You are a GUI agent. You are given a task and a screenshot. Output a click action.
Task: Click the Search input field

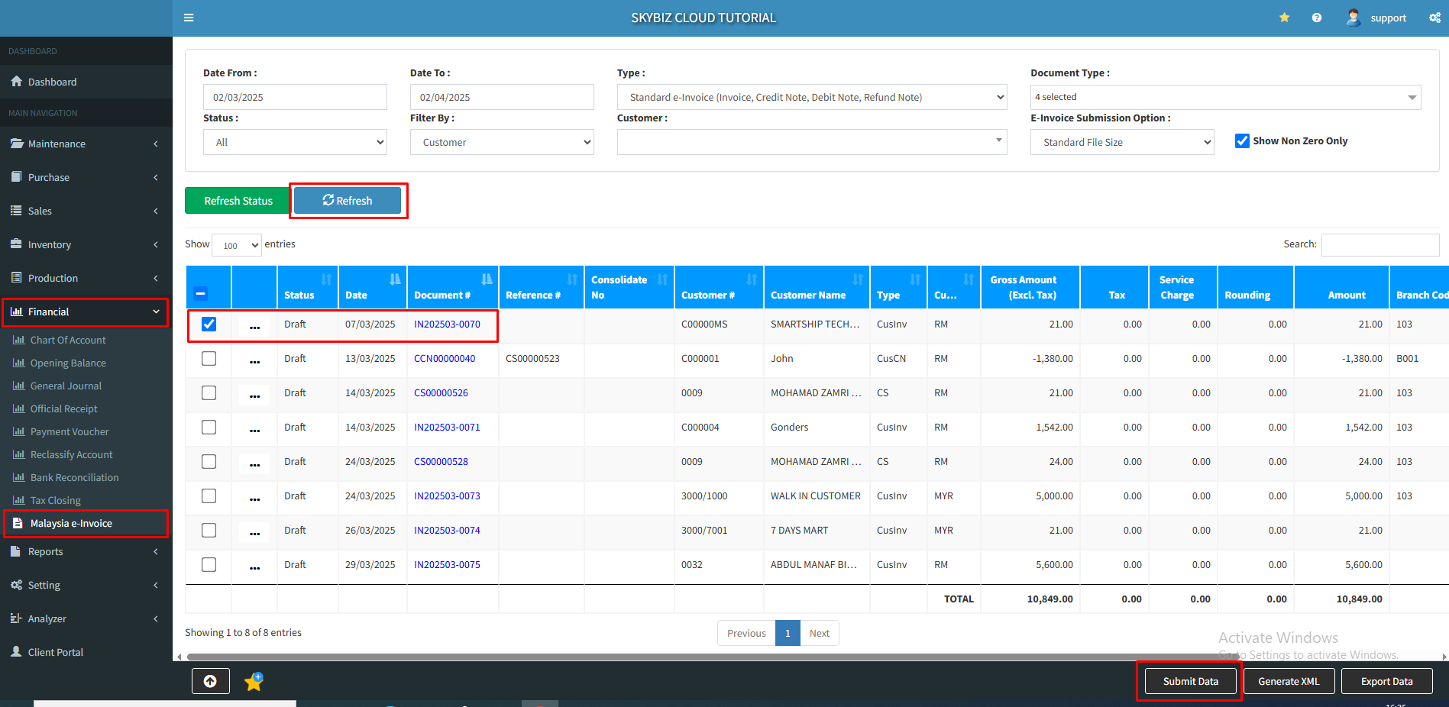click(1379, 244)
